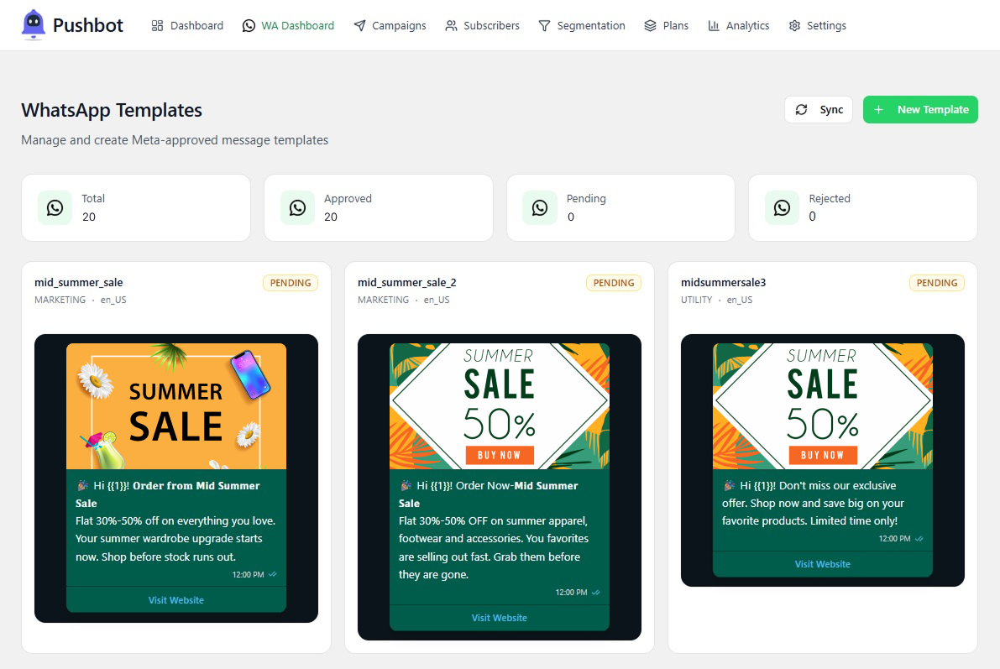1000x669 pixels.
Task: Click UTILITY en_US label on midsummersale3
Action: tap(717, 300)
